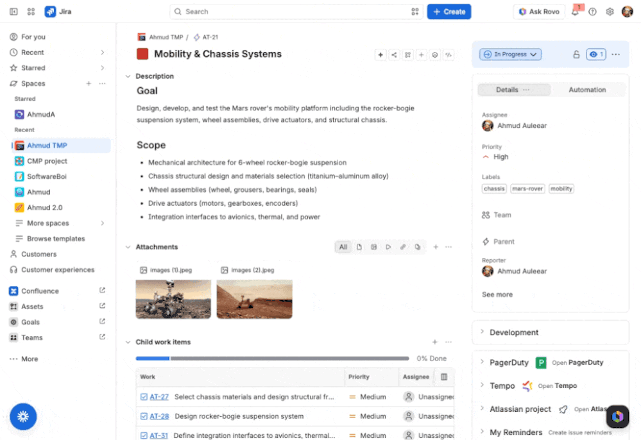This screenshot has width=641, height=440.
Task: Open the images (2).jpeg thumbnail
Action: pos(254,299)
